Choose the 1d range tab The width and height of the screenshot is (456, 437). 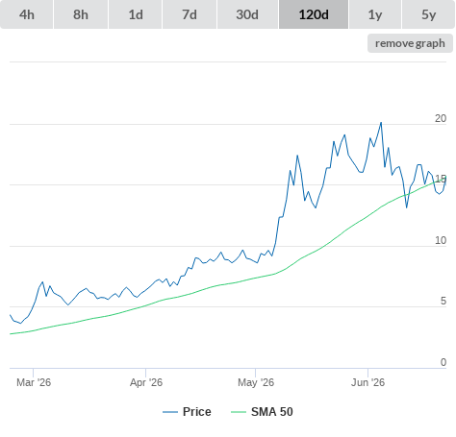coord(136,14)
